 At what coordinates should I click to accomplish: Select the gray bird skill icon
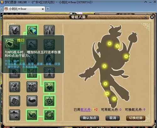[x=14, y=30]
